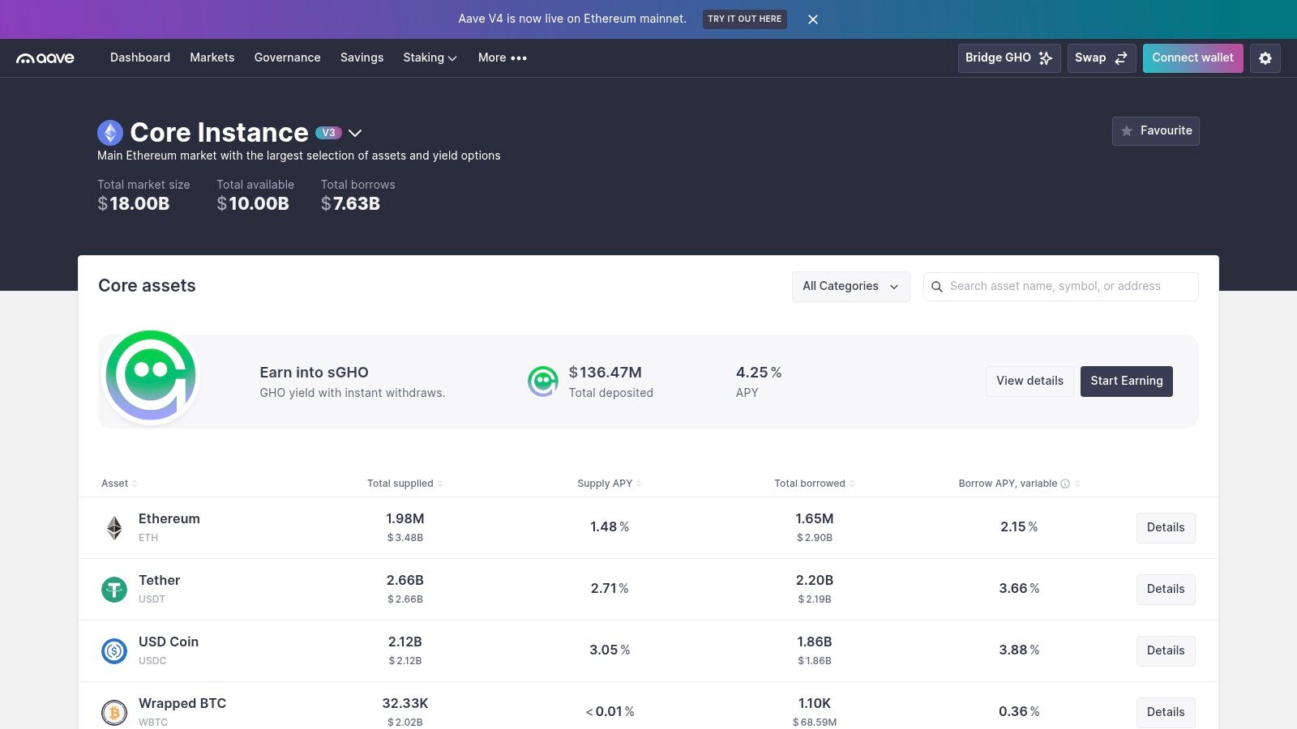Click Connect wallet
Viewport: 1297px width, 729px height.
click(1192, 58)
